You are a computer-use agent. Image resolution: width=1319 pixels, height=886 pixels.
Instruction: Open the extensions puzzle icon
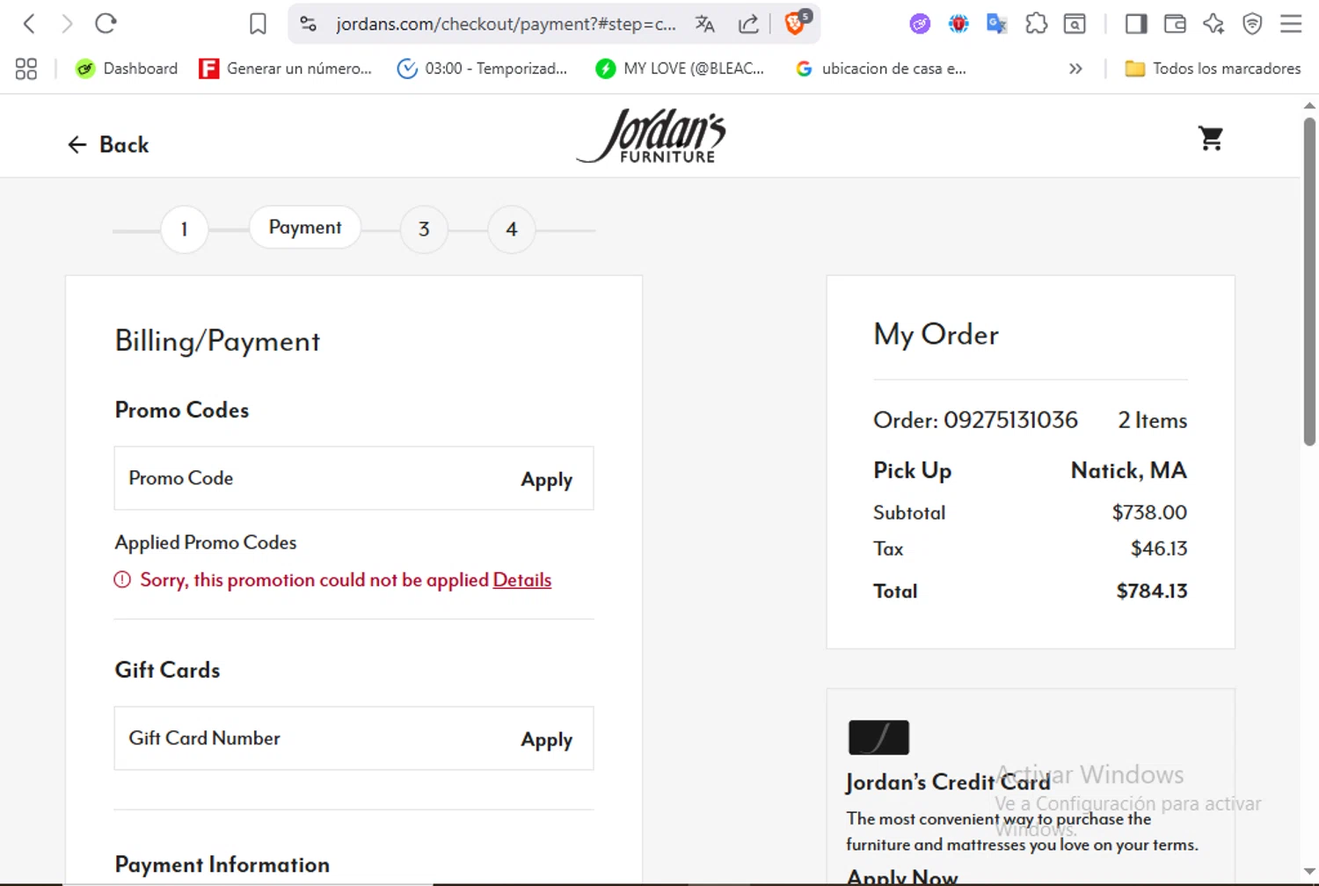pos(1036,24)
